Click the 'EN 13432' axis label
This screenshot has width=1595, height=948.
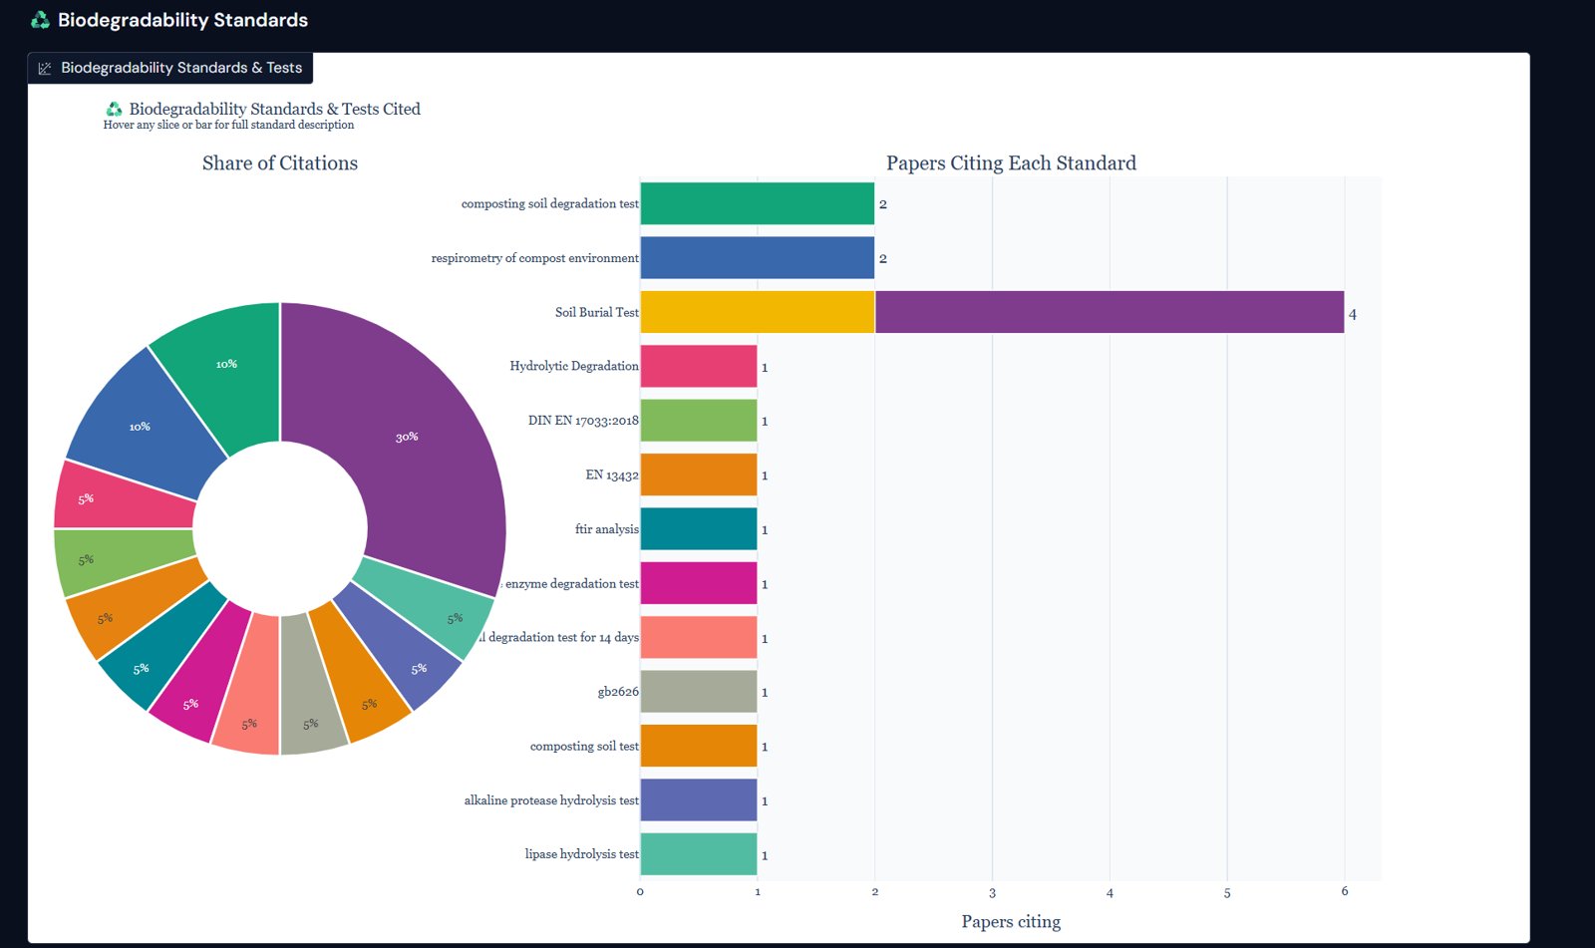pos(612,474)
